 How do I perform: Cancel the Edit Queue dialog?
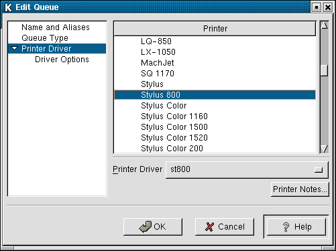[x=225, y=227]
